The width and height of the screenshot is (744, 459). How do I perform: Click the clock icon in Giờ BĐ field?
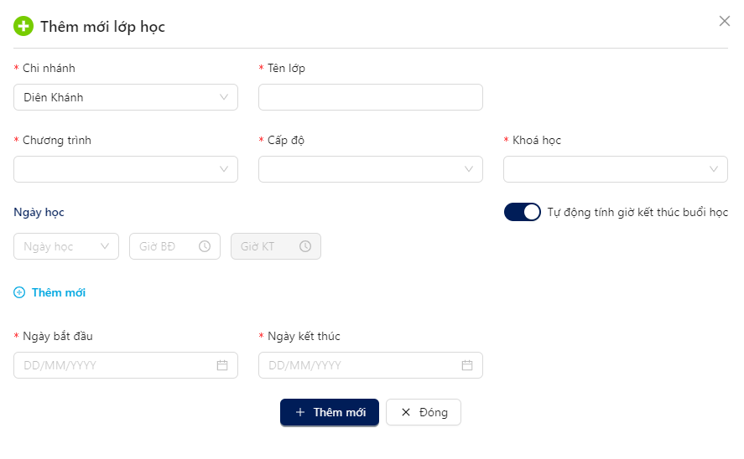[205, 246]
